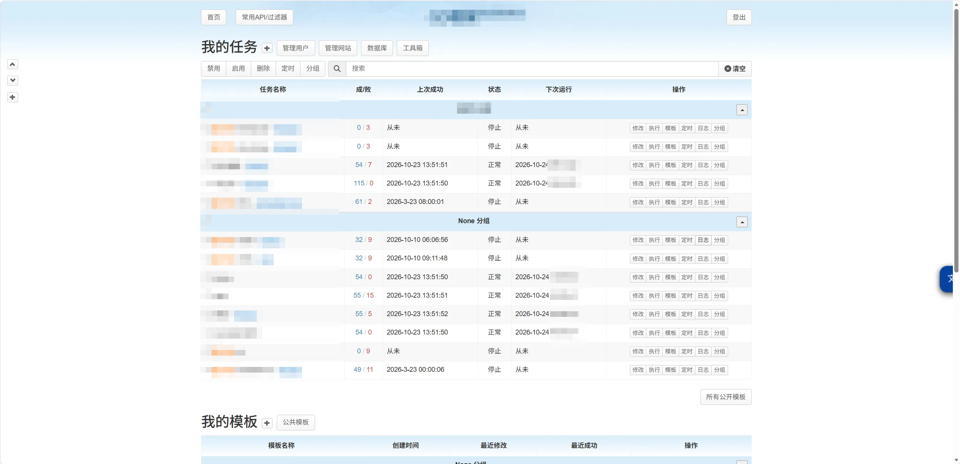The image size is (960, 464).
Task: Click the 登出 logout button
Action: click(739, 17)
